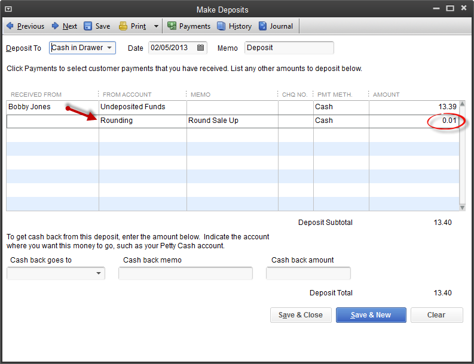Open the Payments toolbar icon
The height and width of the screenshot is (364, 474).
click(172, 26)
